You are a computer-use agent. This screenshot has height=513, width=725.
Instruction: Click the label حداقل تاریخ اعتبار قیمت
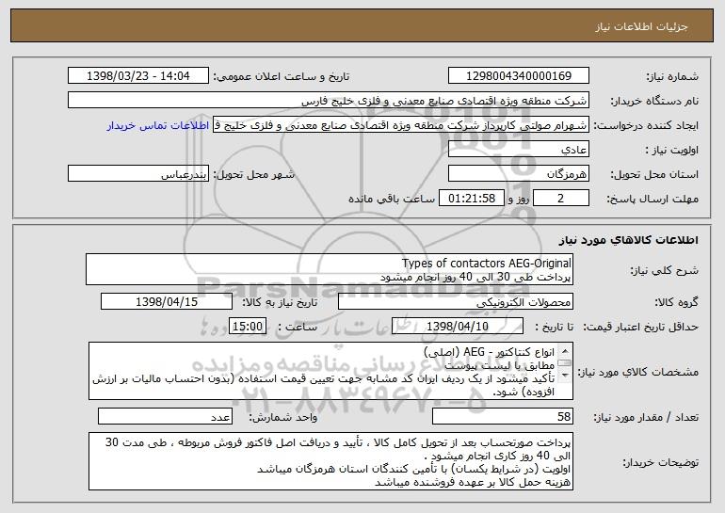coord(640,327)
